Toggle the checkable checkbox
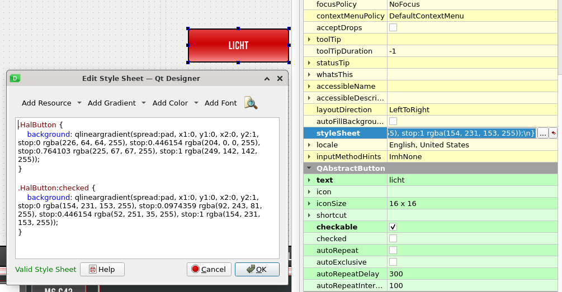562x292 pixels. coord(393,227)
